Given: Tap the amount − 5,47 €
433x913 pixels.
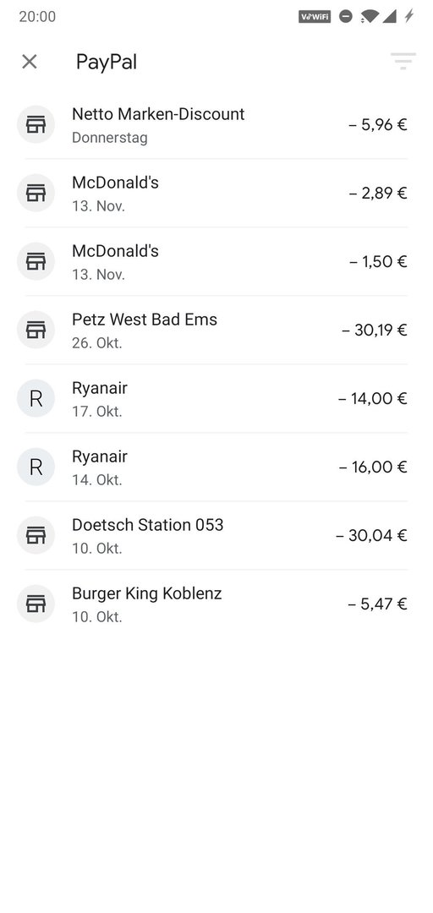Looking at the screenshot, I should (x=377, y=604).
